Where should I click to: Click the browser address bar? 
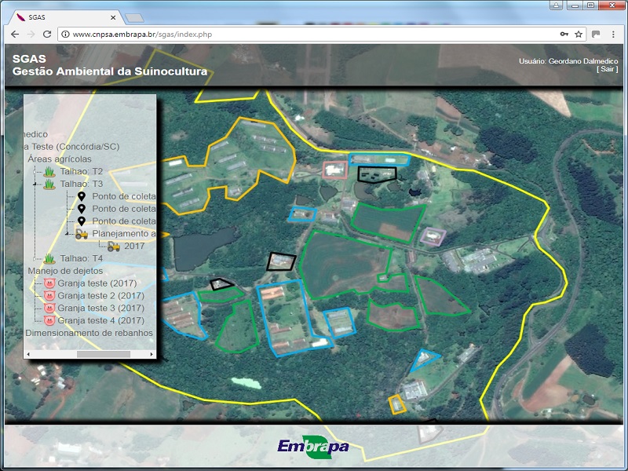point(306,35)
